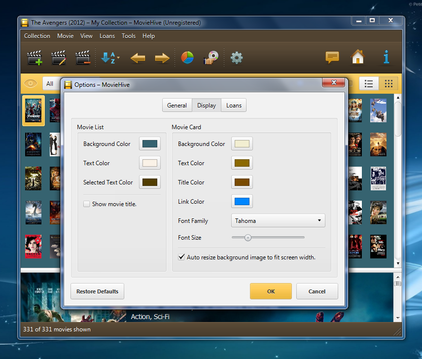Image resolution: width=422 pixels, height=359 pixels.
Task: Confirm options with the OK button
Action: coord(271,291)
